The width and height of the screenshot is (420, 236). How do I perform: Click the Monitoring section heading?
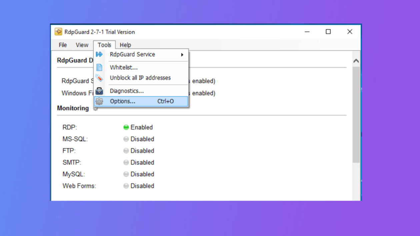(73, 108)
